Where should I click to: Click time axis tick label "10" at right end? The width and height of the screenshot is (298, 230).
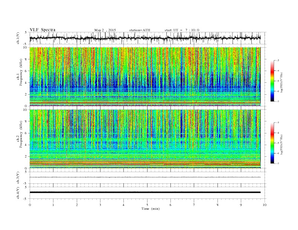[265, 205]
